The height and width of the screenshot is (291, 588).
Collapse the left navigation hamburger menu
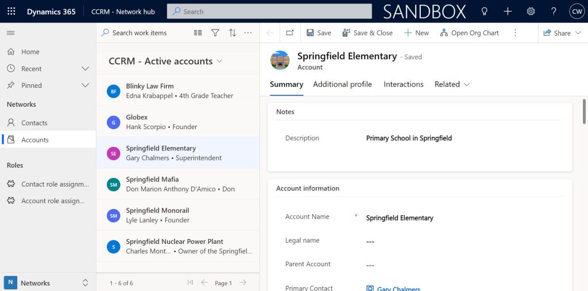click(10, 33)
